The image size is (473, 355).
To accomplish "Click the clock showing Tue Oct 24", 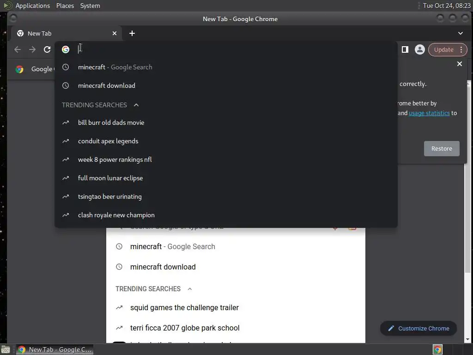I will point(447,6).
